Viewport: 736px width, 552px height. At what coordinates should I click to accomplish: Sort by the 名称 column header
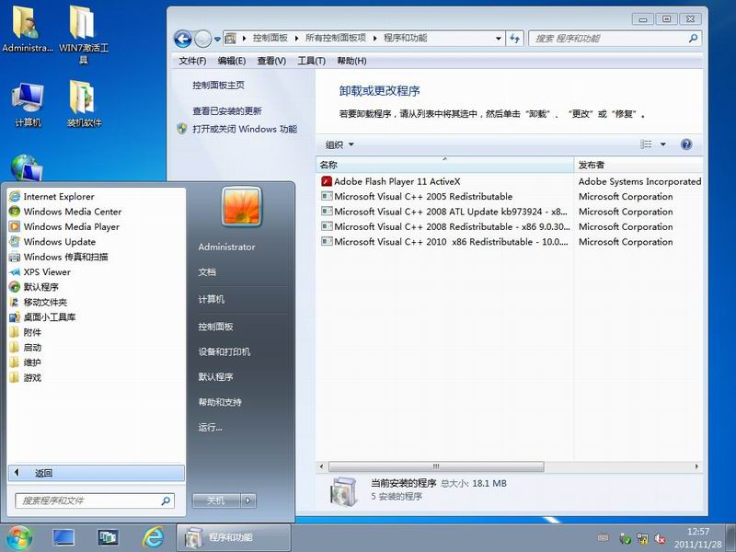[x=444, y=165]
